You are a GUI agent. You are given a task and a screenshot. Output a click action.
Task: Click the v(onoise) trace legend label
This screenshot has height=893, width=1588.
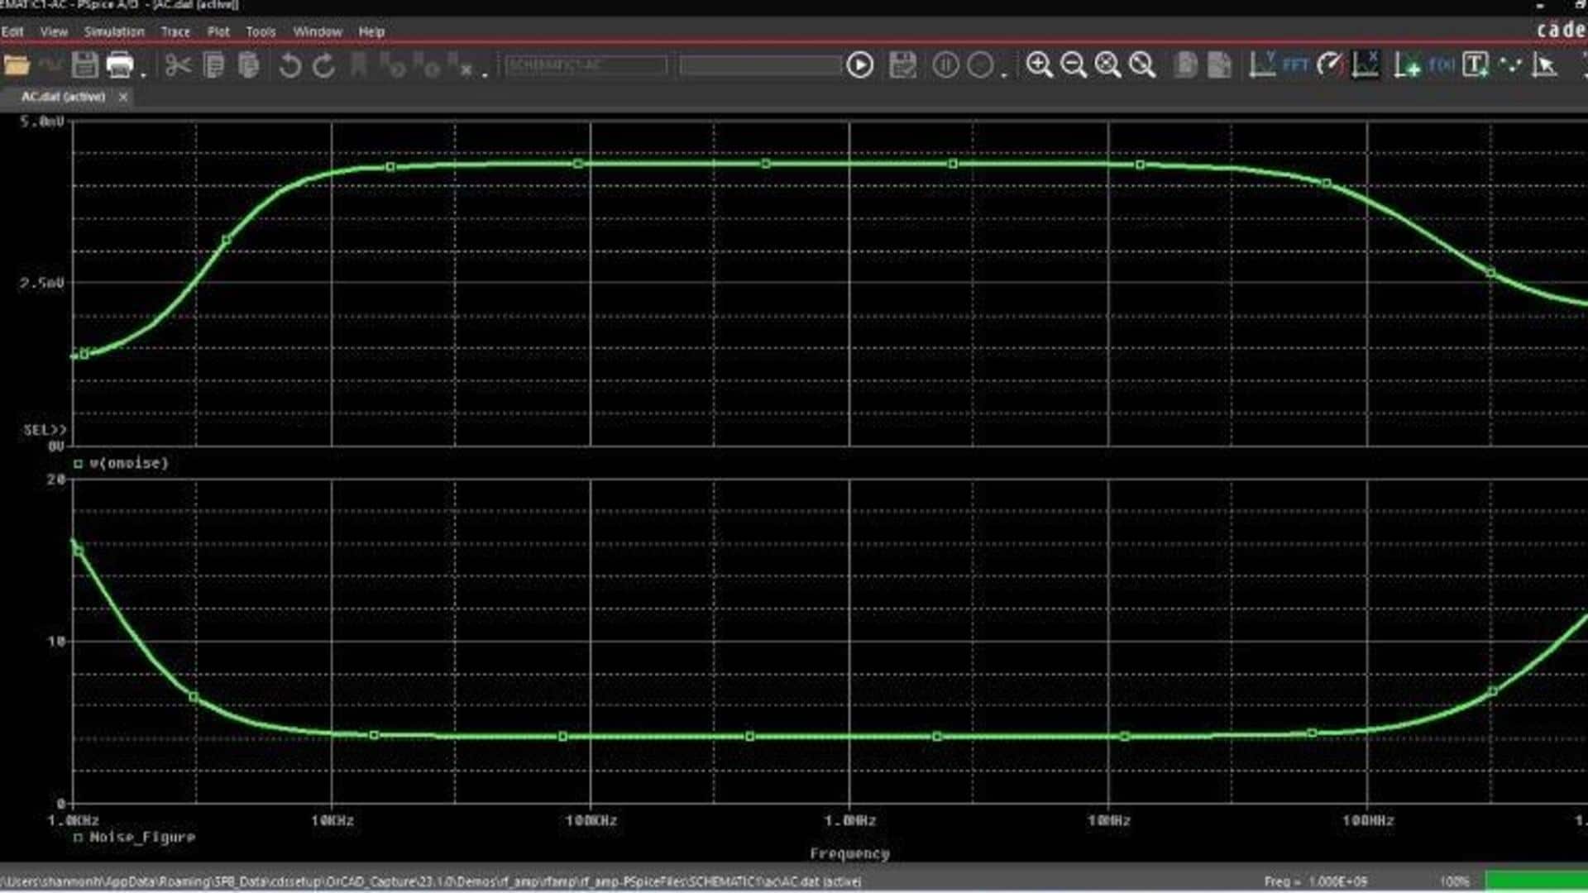128,463
